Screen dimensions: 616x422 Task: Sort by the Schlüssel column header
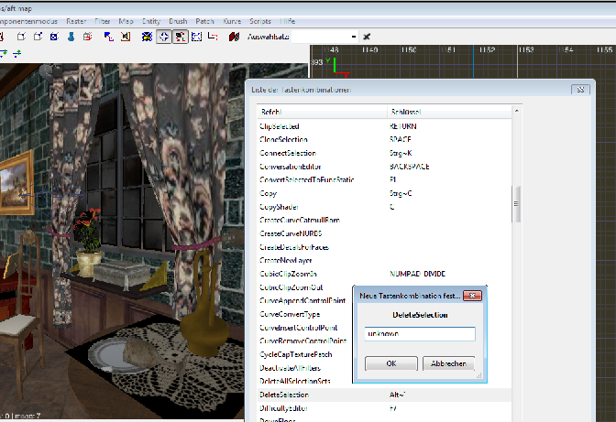tap(449, 112)
